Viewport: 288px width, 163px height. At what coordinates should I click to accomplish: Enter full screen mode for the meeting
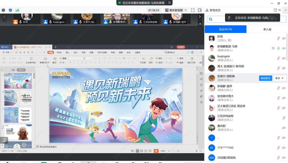(x=193, y=10)
